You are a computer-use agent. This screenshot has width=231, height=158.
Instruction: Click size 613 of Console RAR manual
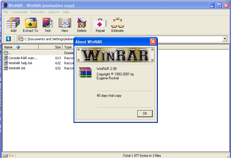pos(58,58)
